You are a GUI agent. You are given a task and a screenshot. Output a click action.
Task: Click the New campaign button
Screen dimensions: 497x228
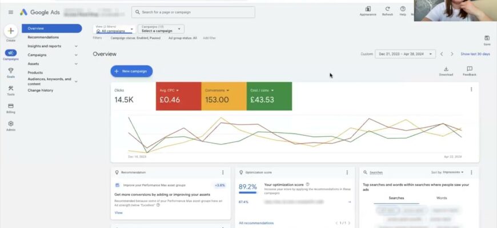click(131, 71)
